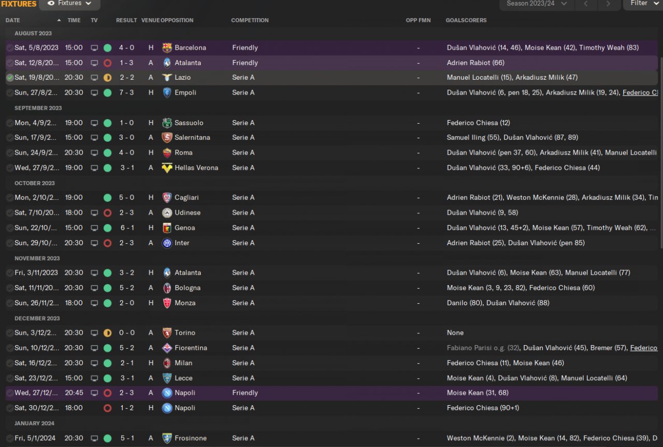The image size is (663, 447).
Task: Click the green win indicator for Empoli match
Action: 107,93
